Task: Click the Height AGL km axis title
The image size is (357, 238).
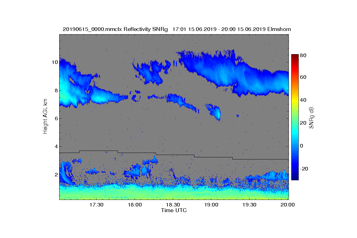Action: pos(45,117)
